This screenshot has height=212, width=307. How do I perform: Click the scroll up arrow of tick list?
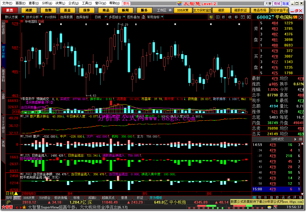(x=302, y=144)
